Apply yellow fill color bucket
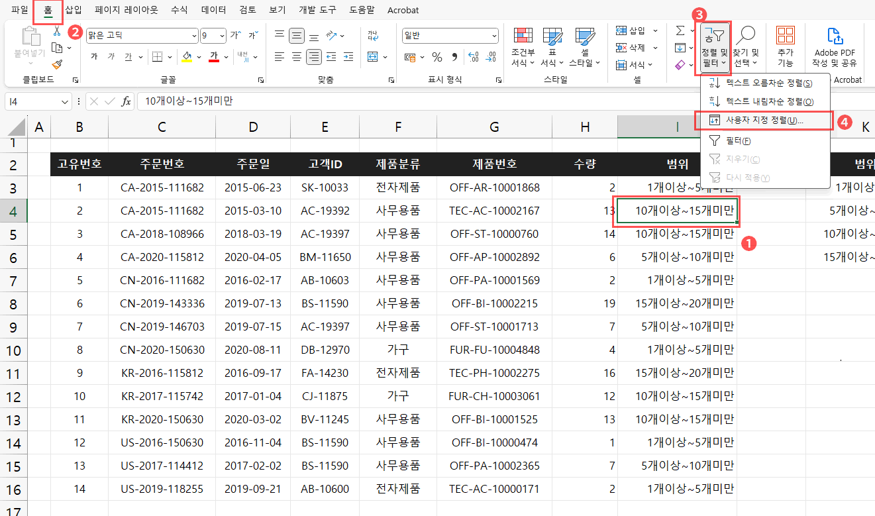Image resolution: width=875 pixels, height=516 pixels. (x=187, y=57)
